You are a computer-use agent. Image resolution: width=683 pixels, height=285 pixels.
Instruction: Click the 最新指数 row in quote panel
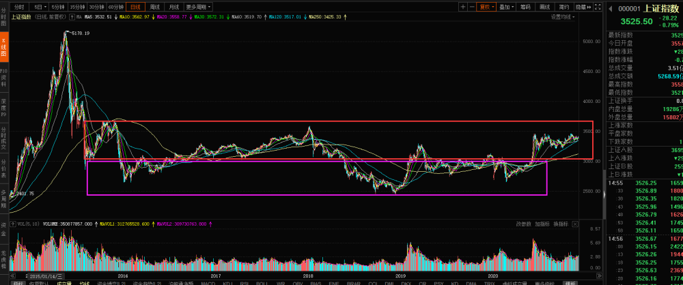[645, 35]
